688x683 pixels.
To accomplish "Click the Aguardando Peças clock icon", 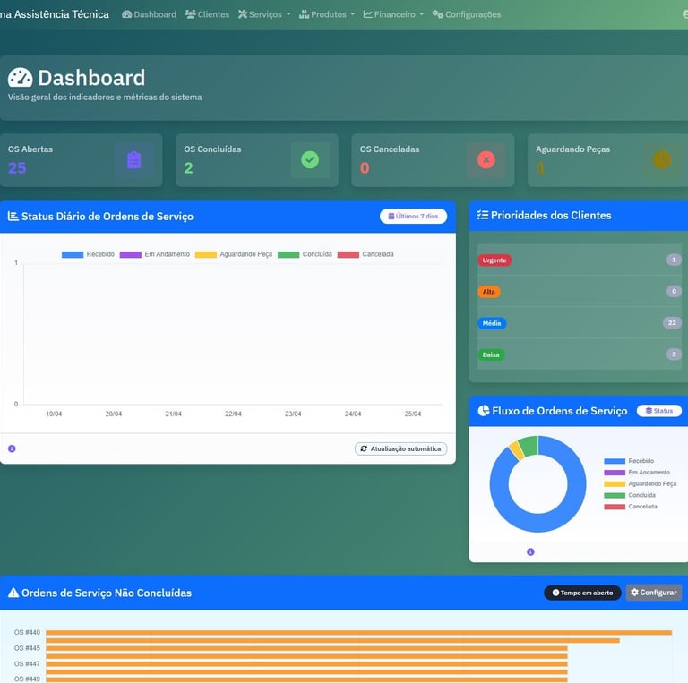I will (x=662, y=159).
